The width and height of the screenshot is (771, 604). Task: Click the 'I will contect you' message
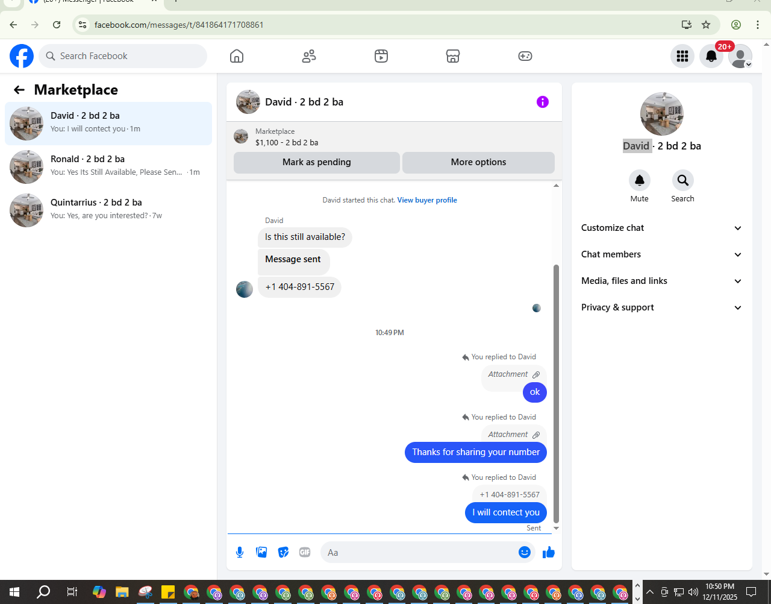[506, 512]
